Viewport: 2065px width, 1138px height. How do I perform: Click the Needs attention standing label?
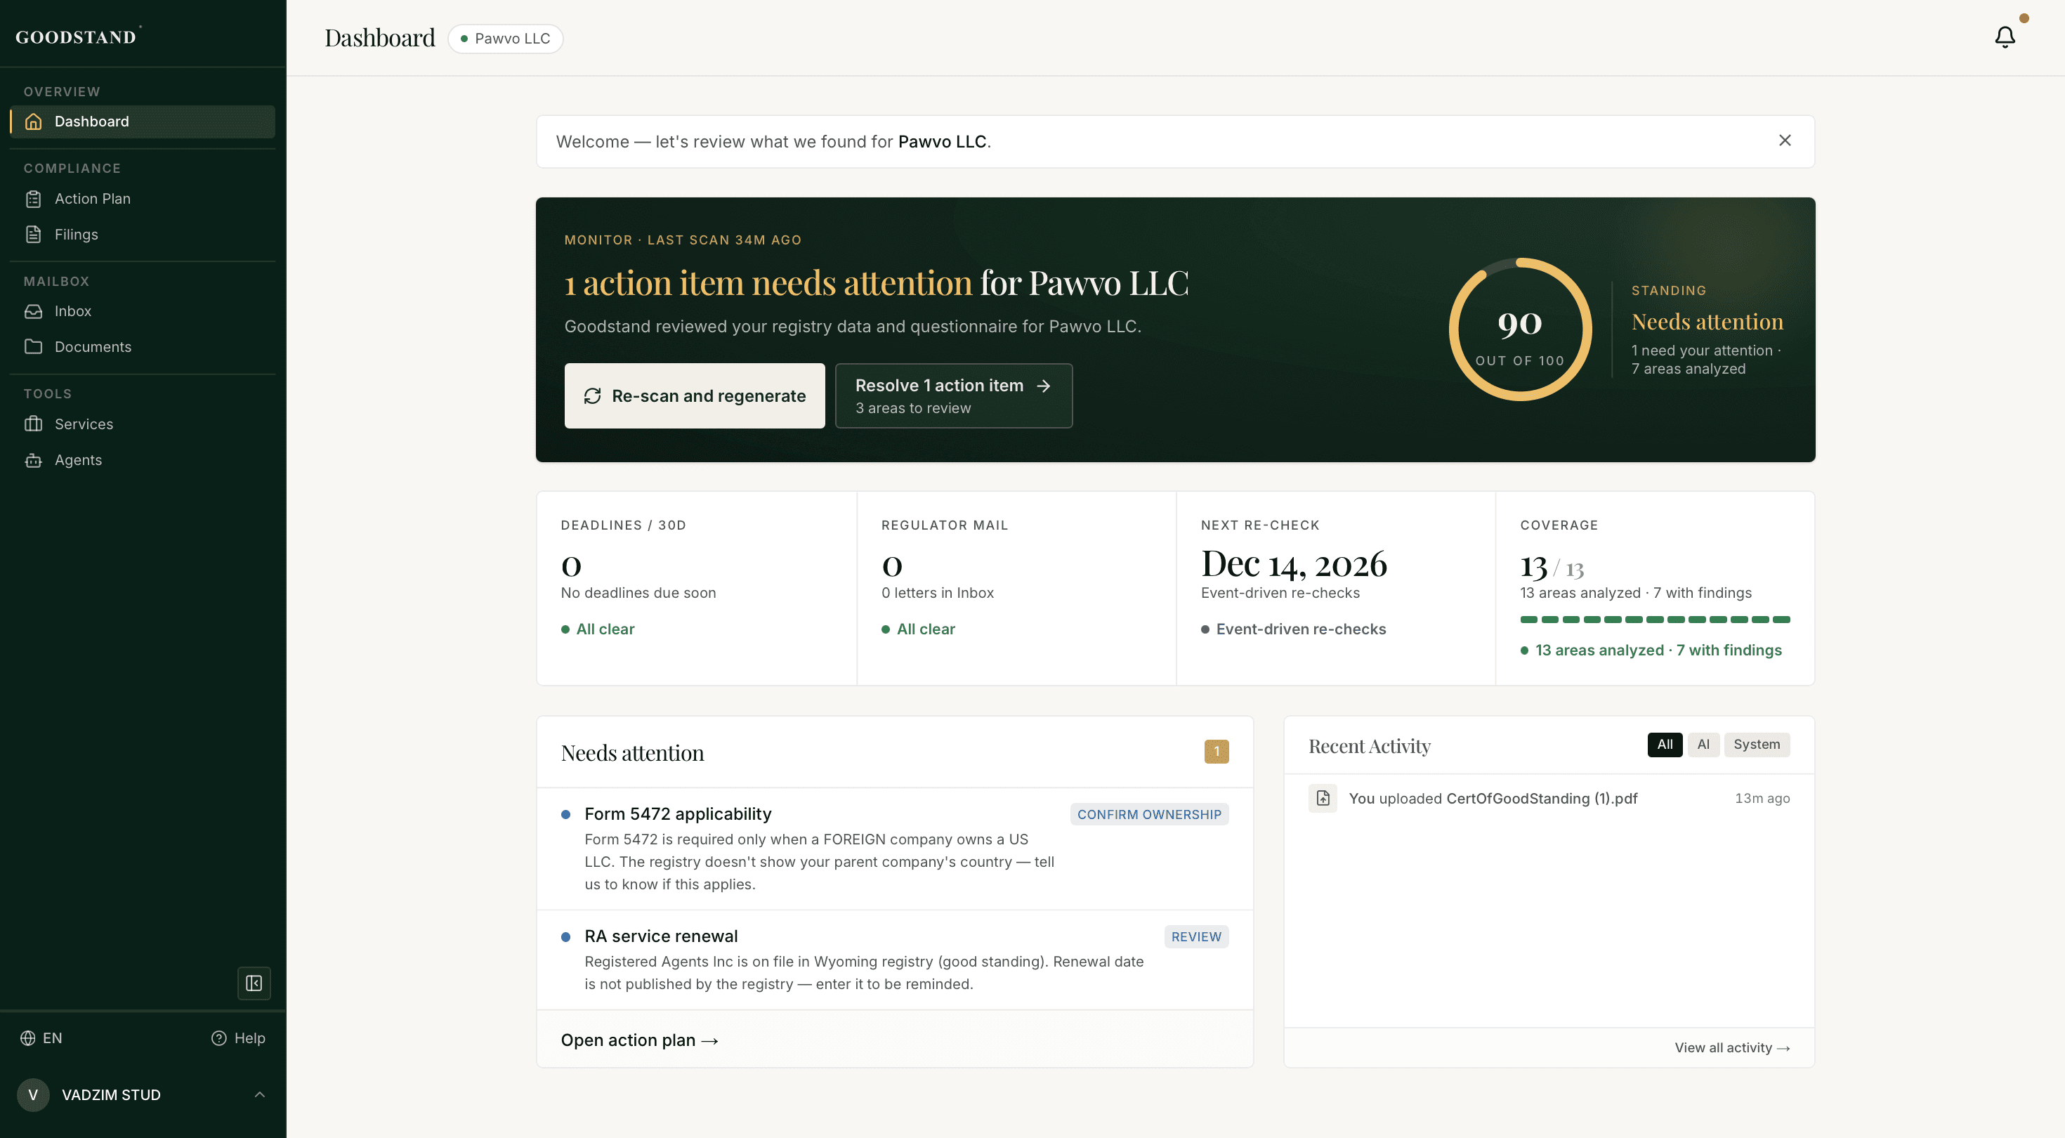tap(1707, 322)
